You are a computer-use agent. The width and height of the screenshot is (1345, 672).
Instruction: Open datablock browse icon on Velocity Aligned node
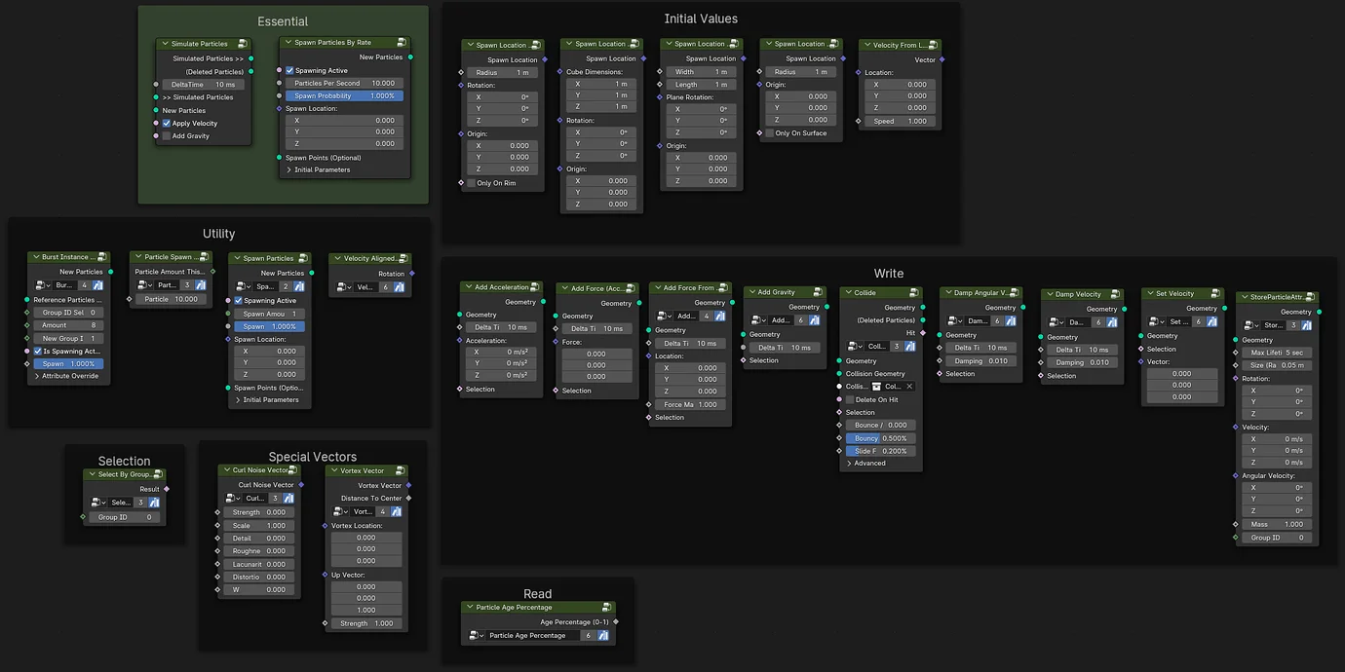pos(343,287)
